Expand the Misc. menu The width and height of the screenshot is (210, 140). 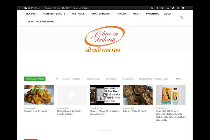[x=137, y=14]
